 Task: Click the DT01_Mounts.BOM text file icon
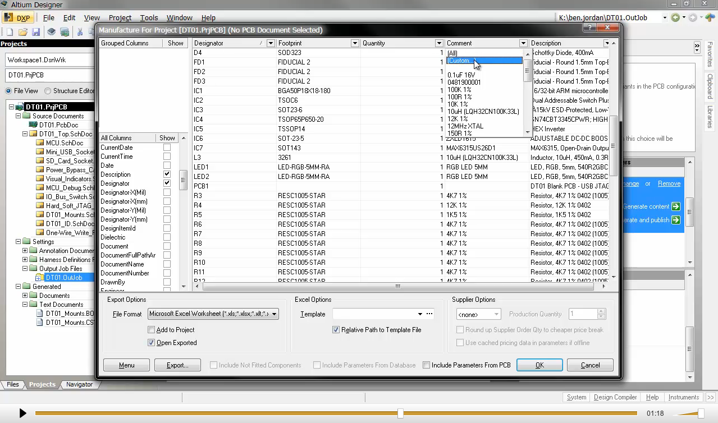click(40, 314)
